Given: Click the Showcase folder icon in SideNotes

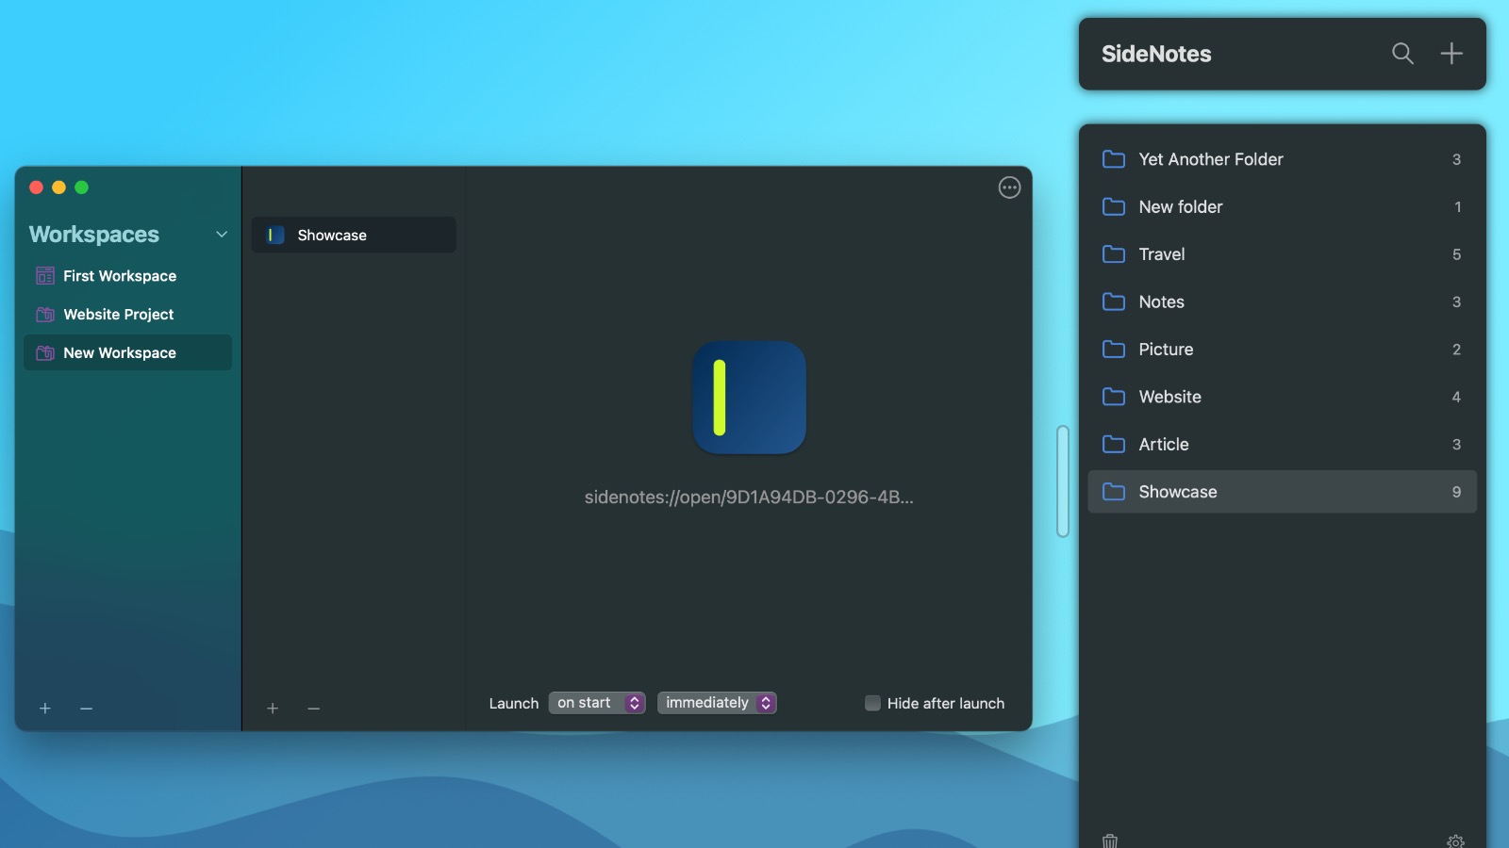Looking at the screenshot, I should pos(1114,492).
